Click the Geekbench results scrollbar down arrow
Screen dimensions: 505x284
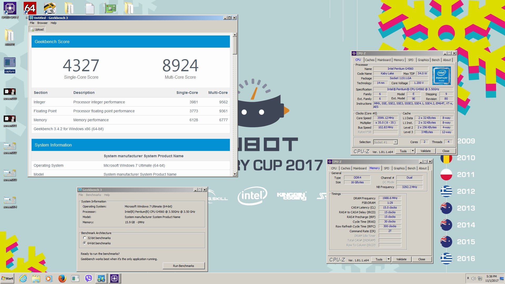point(235,174)
